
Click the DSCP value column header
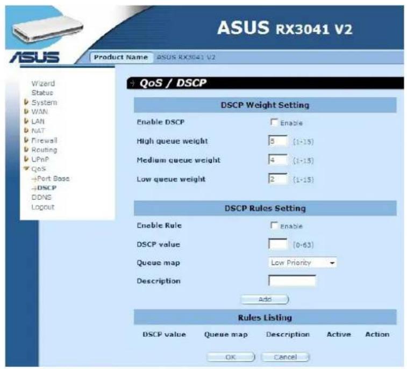tap(164, 334)
